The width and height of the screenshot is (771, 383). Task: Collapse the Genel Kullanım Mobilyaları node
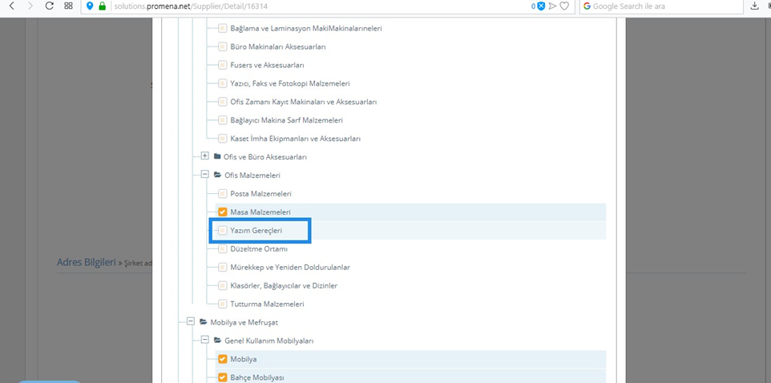[x=204, y=340]
